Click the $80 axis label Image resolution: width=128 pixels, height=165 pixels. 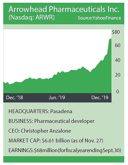click(116, 32)
